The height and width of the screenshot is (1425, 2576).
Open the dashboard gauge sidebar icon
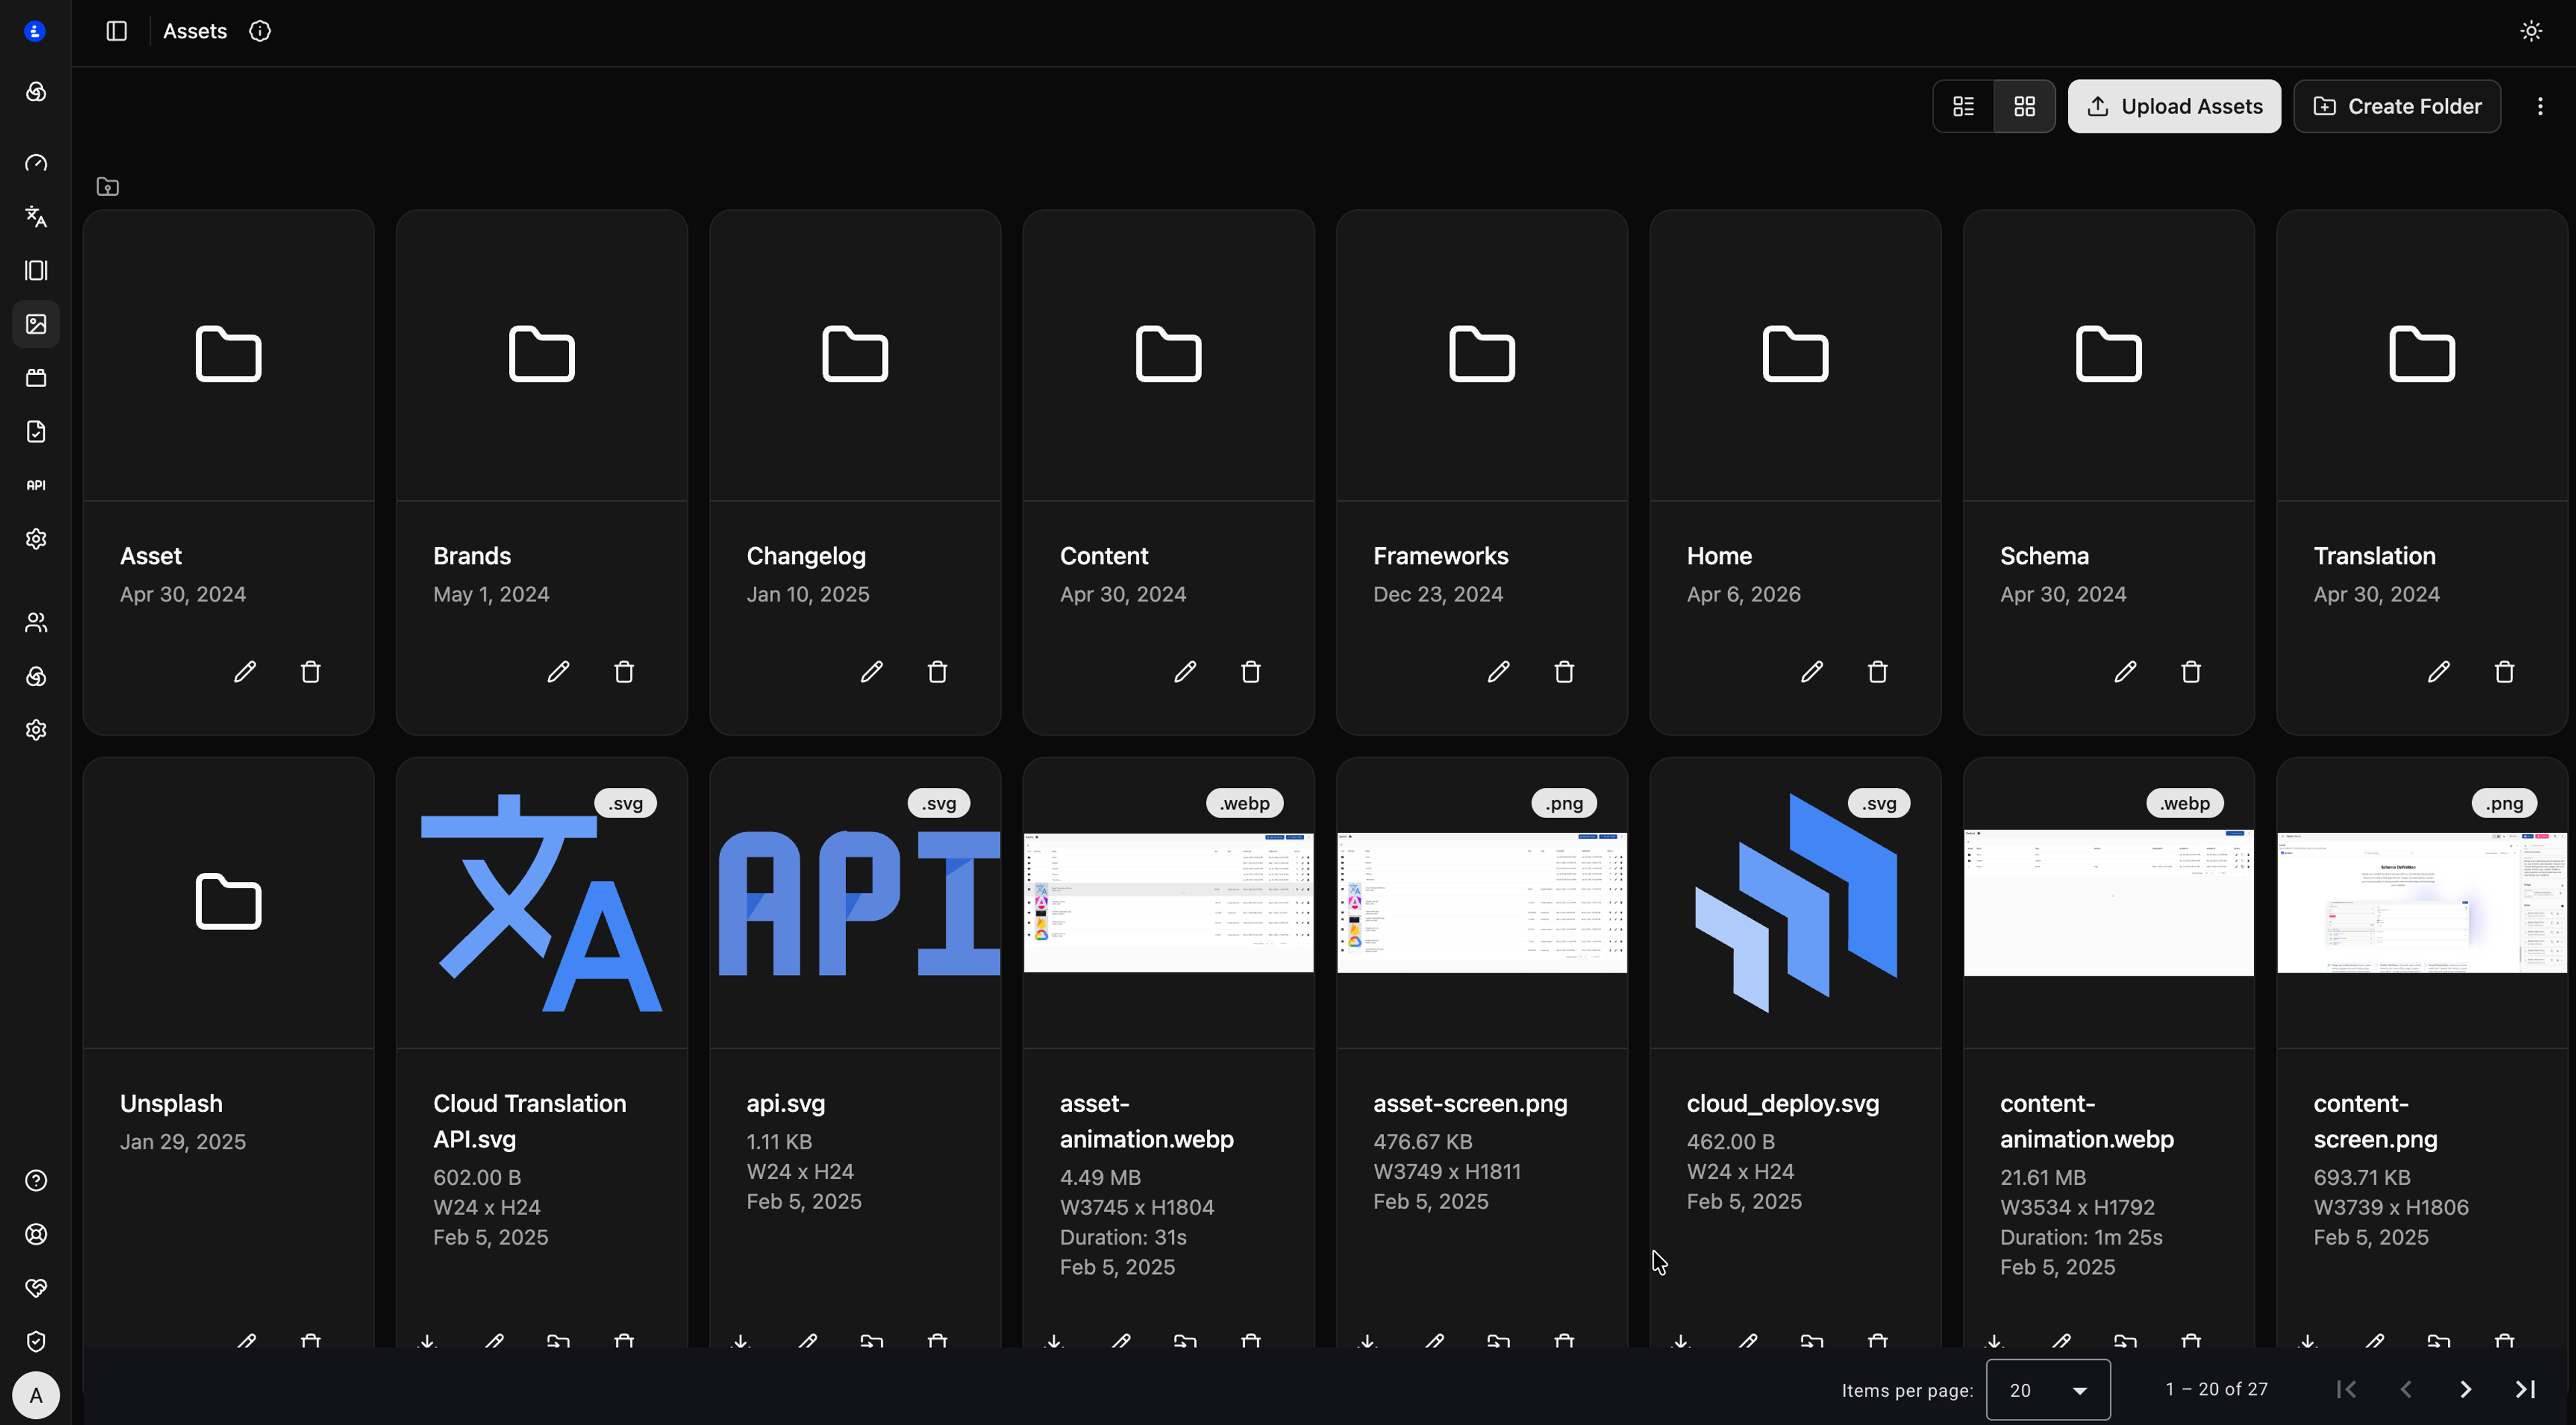pyautogui.click(x=36, y=163)
